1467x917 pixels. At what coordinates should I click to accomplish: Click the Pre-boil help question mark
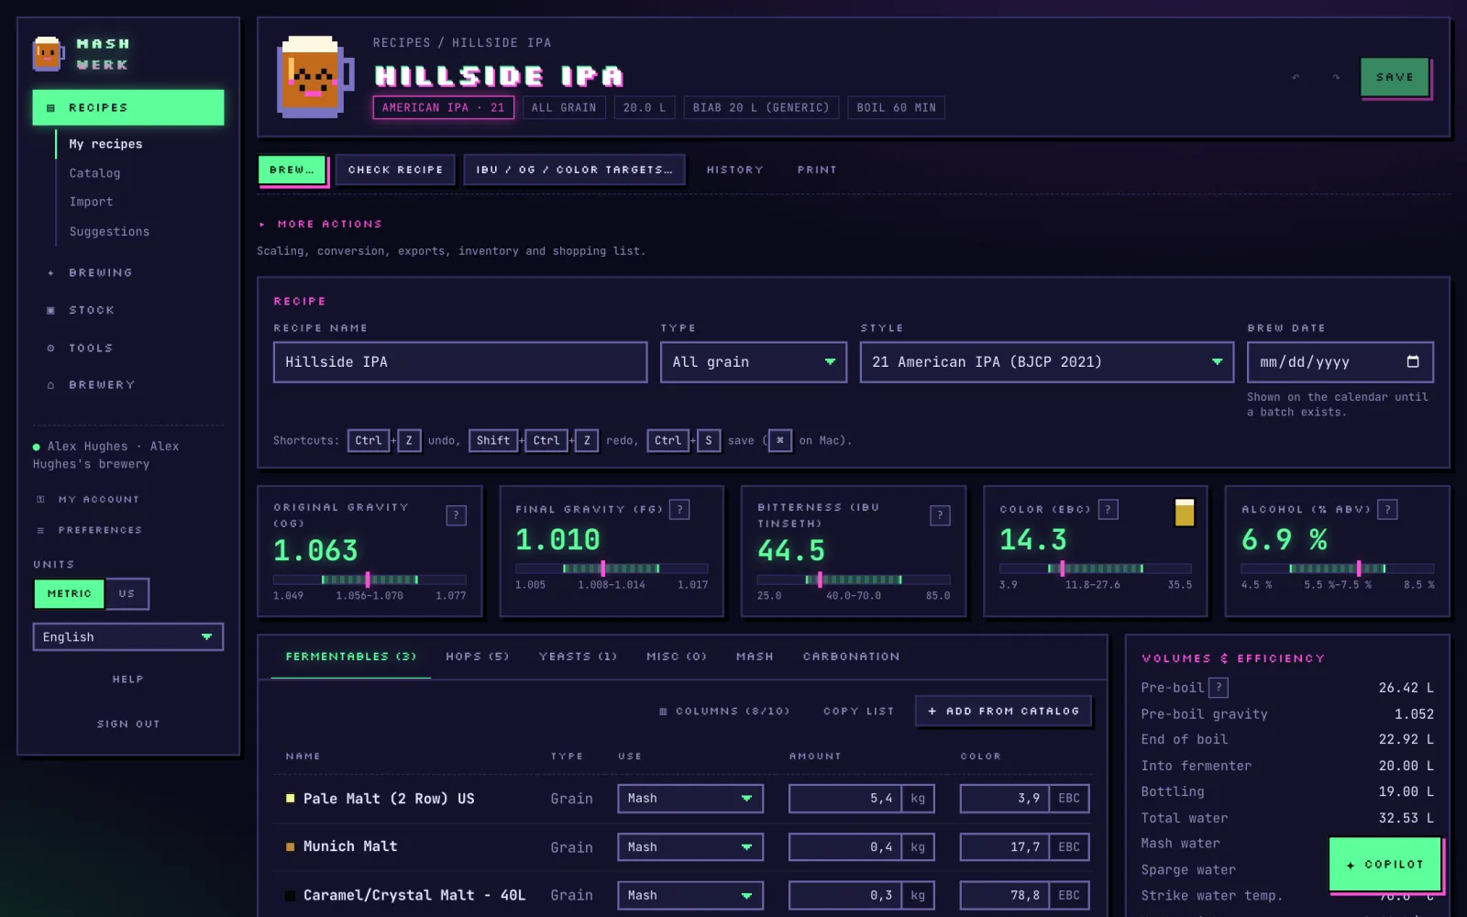(1219, 687)
